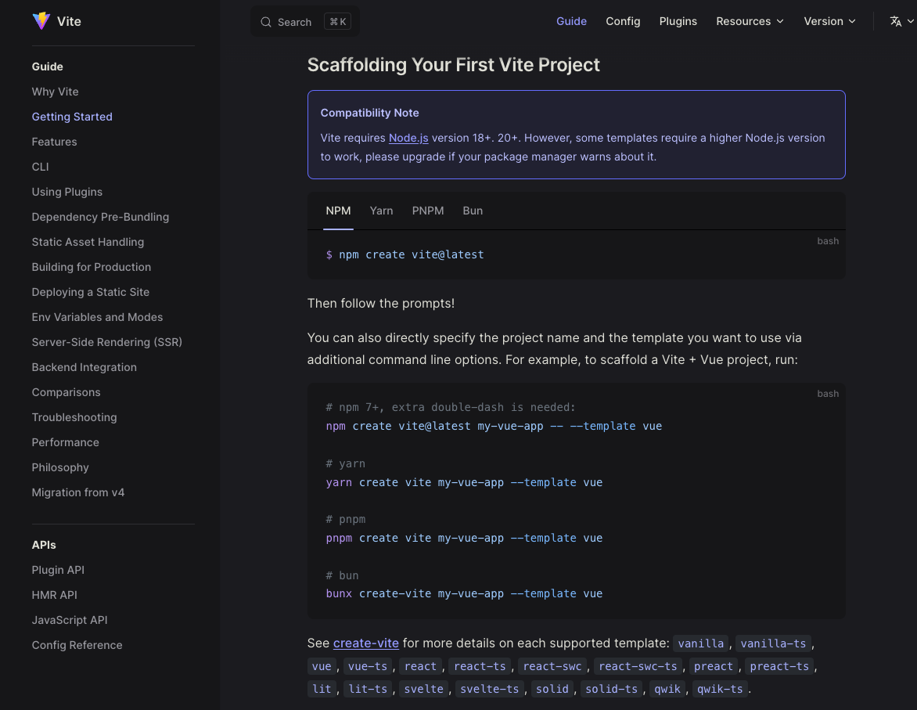Click the 'vue-ts' template tag
The image size is (917, 710).
click(367, 666)
